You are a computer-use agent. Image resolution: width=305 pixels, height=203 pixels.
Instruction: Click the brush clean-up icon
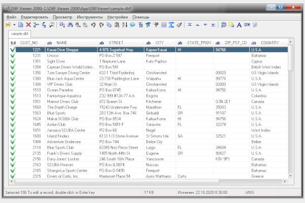179,25
